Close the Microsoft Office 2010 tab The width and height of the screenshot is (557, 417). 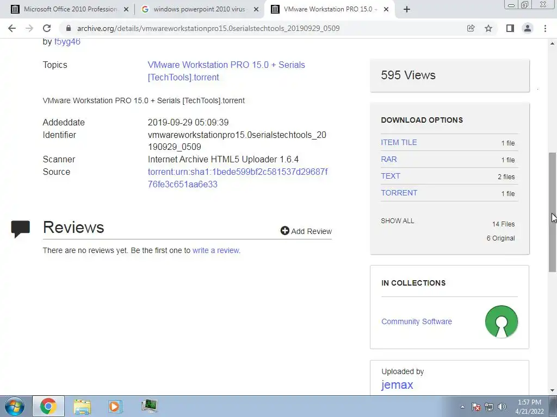coord(126,10)
